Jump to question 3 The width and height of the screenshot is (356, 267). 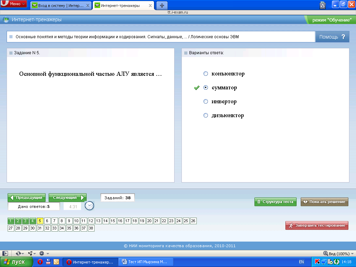[25, 221]
